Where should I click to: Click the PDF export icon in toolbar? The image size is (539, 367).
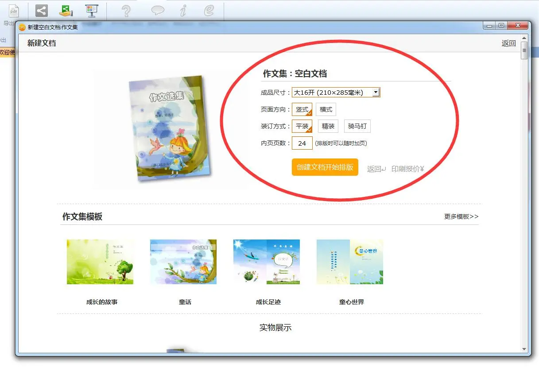coord(14,11)
